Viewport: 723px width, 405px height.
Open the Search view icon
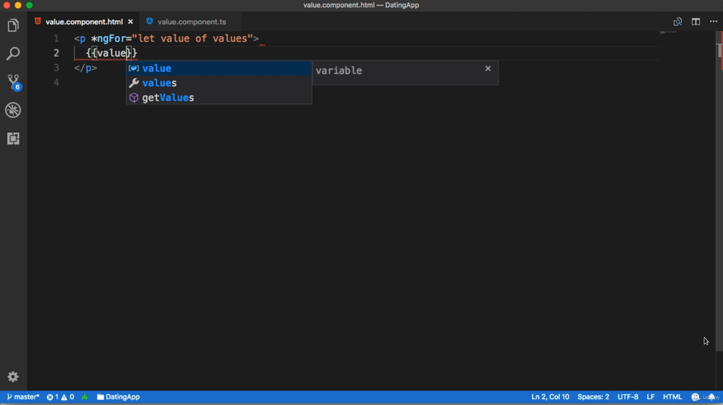13,54
